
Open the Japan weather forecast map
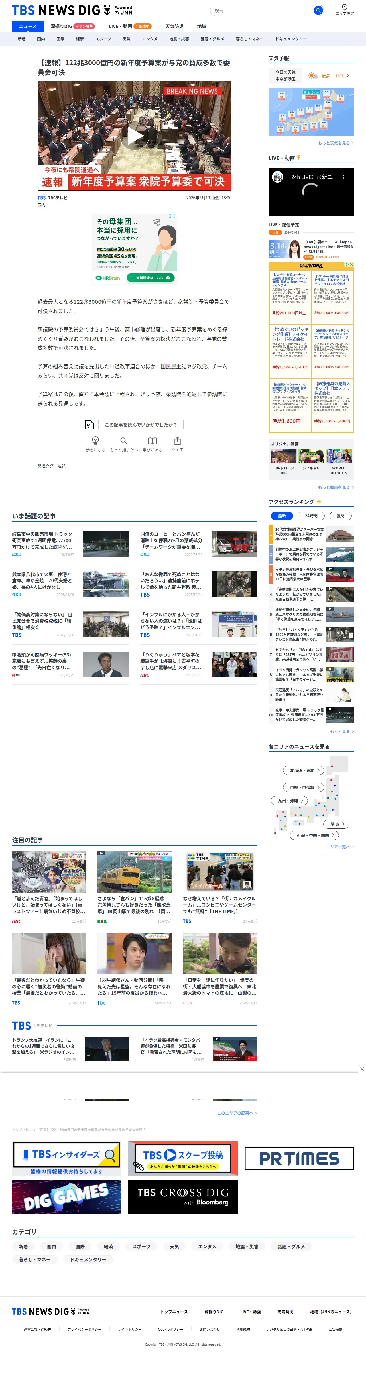(311, 112)
